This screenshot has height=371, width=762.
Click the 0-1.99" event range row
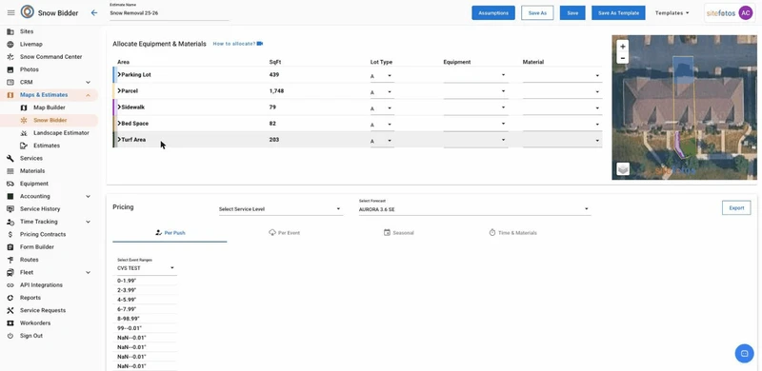point(147,281)
